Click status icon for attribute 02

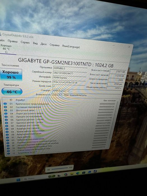[6, 107]
